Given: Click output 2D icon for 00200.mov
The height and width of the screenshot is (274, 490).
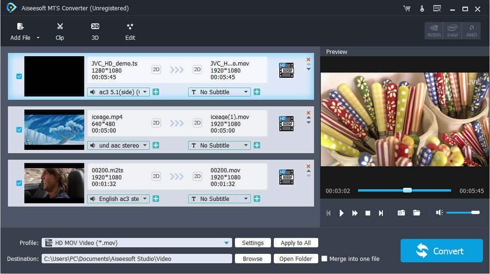Looking at the screenshot, I should click(x=197, y=177).
